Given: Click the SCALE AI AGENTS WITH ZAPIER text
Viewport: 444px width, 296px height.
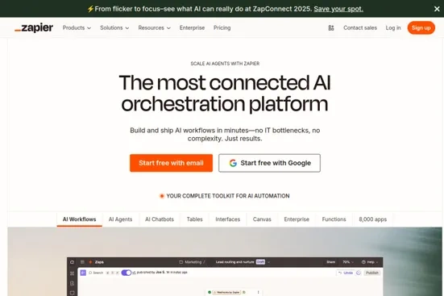Looking at the screenshot, I should click(x=225, y=64).
